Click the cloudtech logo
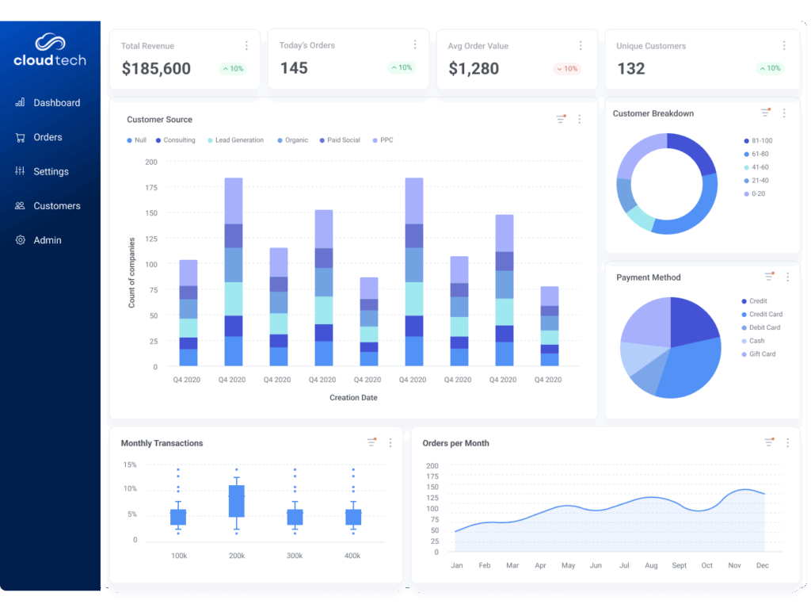Image resolution: width=811 pixels, height=604 pixels. pos(50,51)
